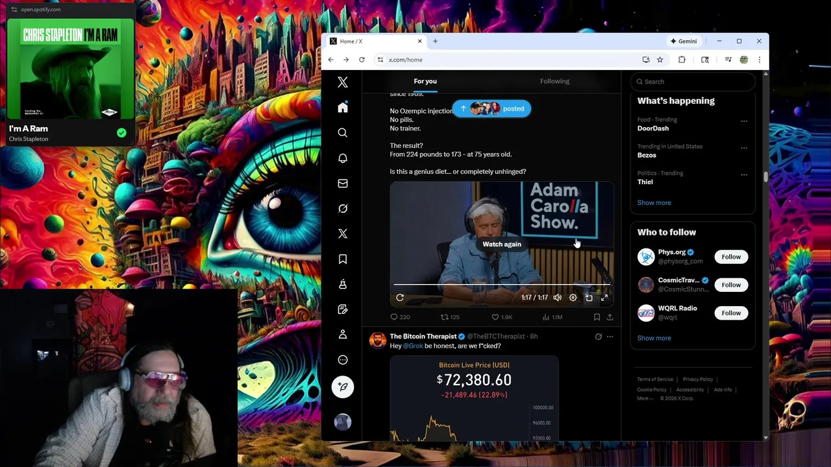Open video settings gear
Image resolution: width=831 pixels, height=467 pixels.
click(573, 298)
